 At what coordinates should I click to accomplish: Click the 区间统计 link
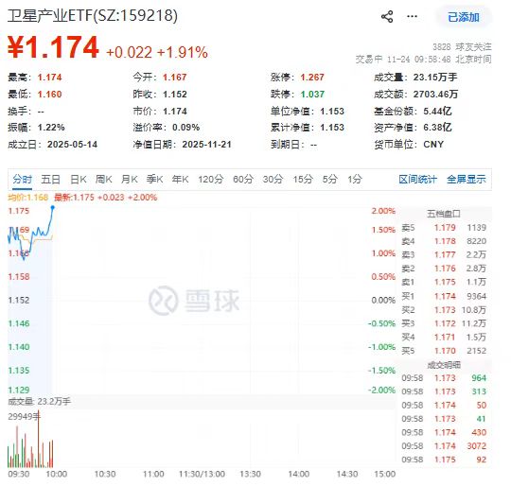pyautogui.click(x=417, y=179)
